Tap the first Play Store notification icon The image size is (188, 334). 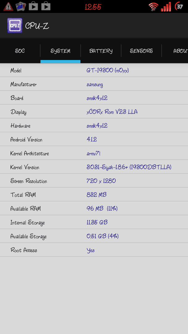tap(33, 6)
